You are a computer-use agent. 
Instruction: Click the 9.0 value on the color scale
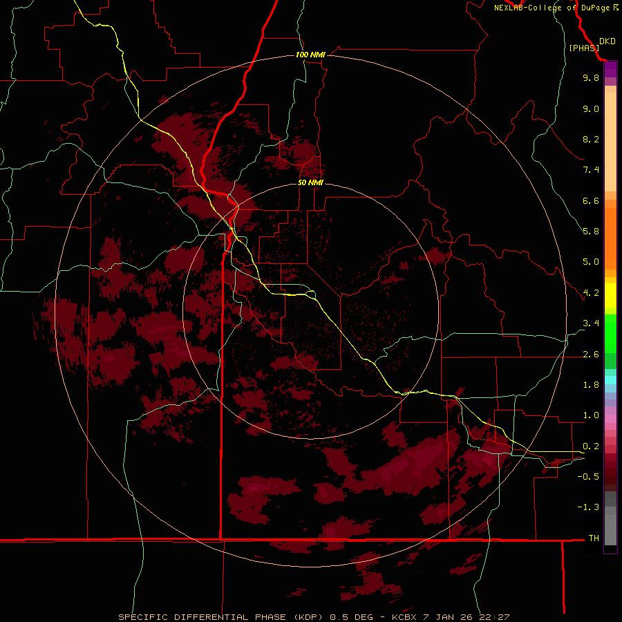(591, 109)
